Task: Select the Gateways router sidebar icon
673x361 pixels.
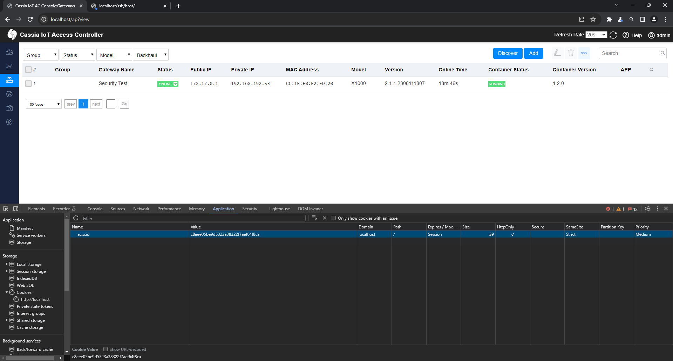Action: 9,80
